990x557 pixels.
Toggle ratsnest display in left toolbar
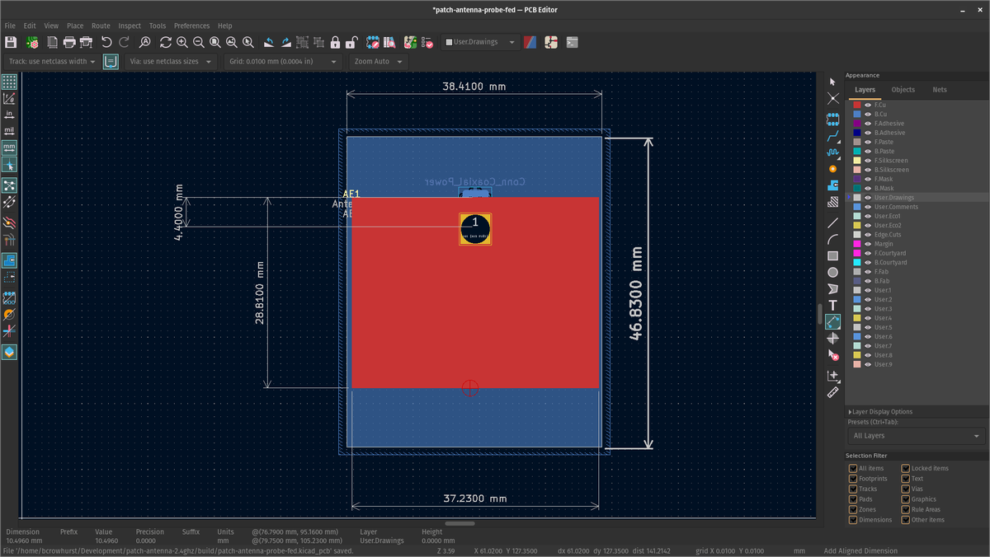click(9, 185)
